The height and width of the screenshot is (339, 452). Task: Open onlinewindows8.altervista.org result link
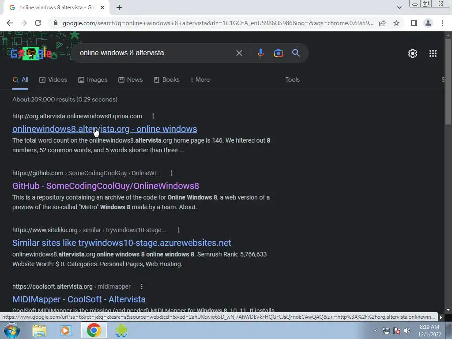[105, 129]
